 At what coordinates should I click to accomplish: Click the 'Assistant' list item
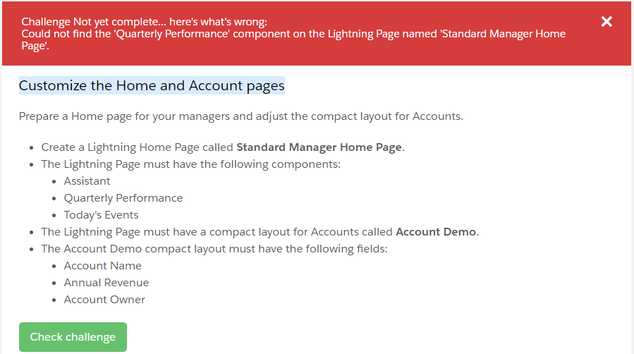pos(87,181)
